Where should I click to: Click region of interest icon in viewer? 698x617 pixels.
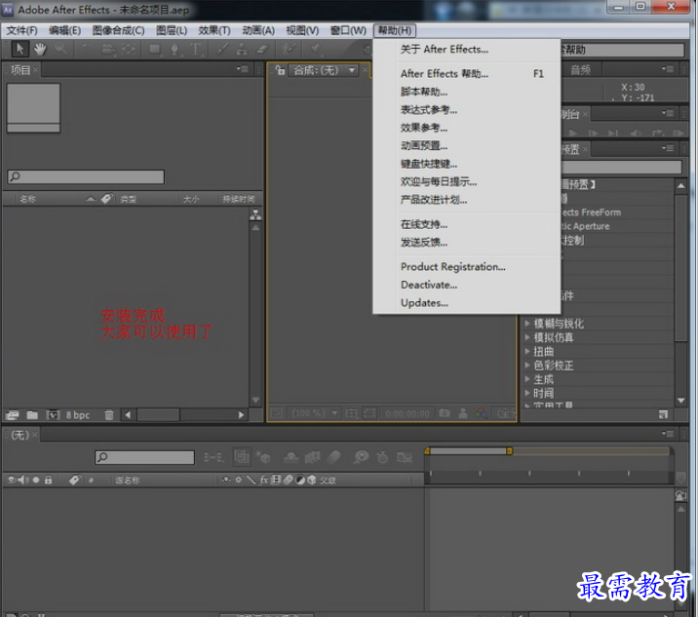[x=369, y=413]
